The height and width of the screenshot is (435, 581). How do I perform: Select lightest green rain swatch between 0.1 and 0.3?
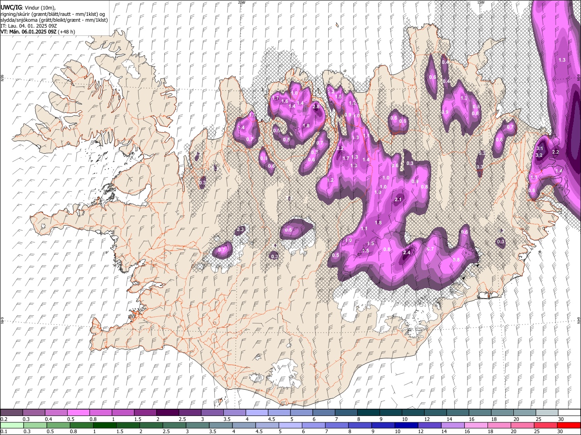(12, 425)
